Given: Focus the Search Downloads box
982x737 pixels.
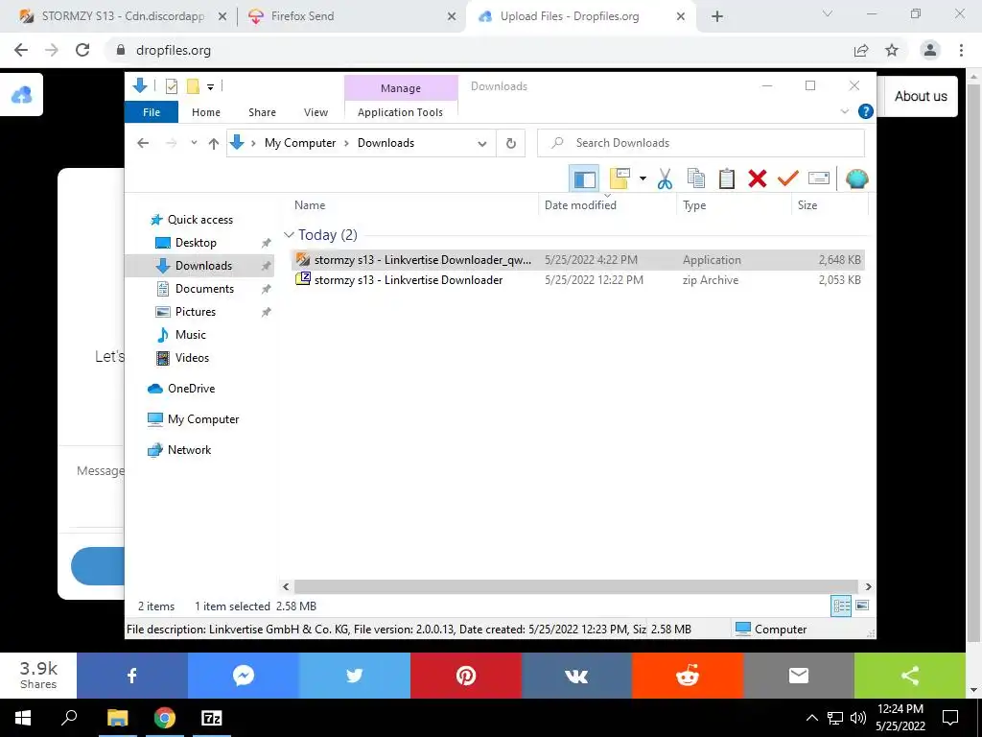Looking at the screenshot, I should pyautogui.click(x=701, y=143).
